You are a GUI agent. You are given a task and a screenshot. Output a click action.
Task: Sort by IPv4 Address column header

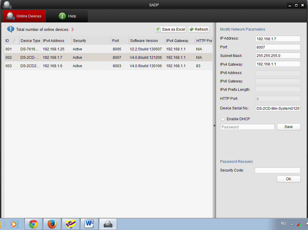57,40
